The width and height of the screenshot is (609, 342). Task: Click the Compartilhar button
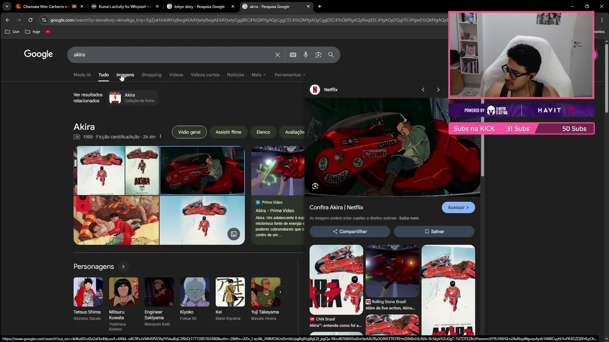350,231
